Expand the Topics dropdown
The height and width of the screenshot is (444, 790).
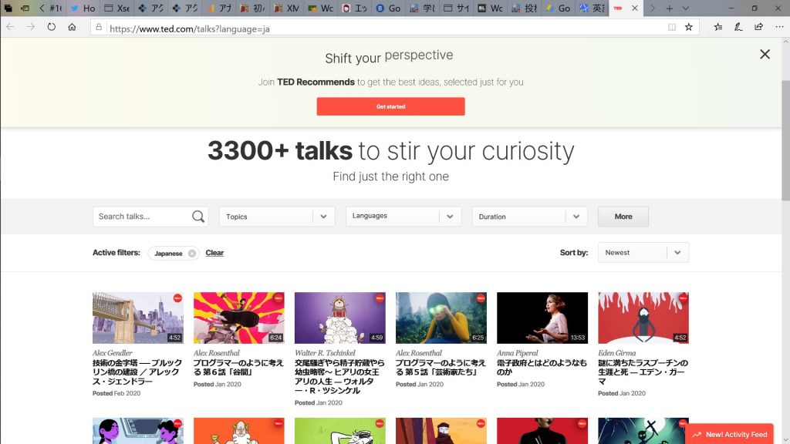277,217
